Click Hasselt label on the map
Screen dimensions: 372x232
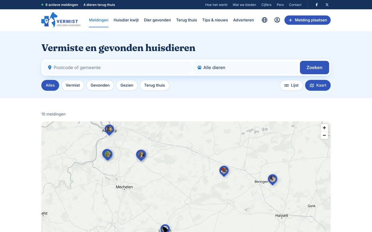point(282,215)
